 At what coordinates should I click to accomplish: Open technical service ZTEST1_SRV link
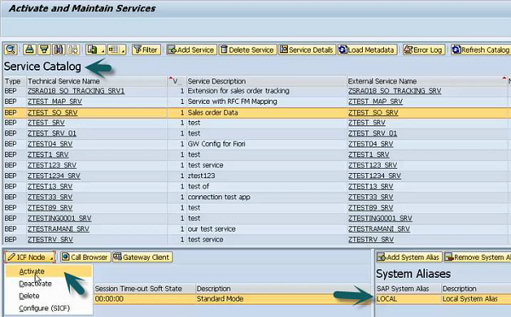point(48,154)
